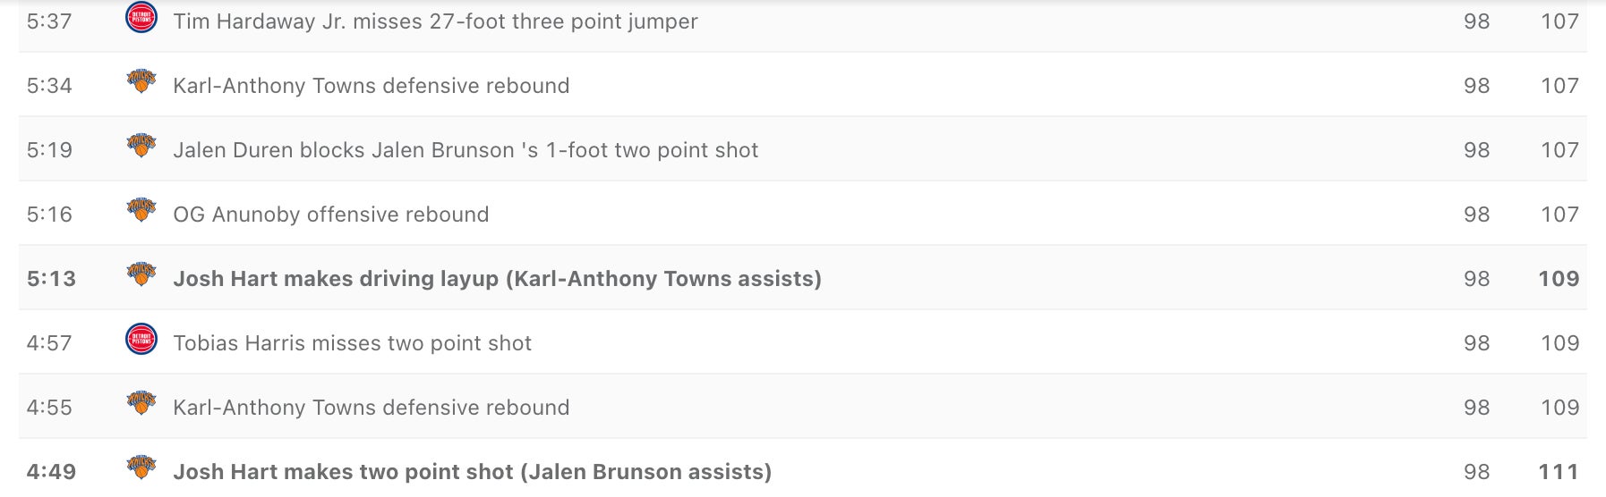The width and height of the screenshot is (1606, 497).
Task: Click the Knicks logo beside the 5:34 rebound
Action: click(141, 83)
